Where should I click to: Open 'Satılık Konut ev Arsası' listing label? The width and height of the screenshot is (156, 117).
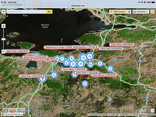[x=57, y=47]
